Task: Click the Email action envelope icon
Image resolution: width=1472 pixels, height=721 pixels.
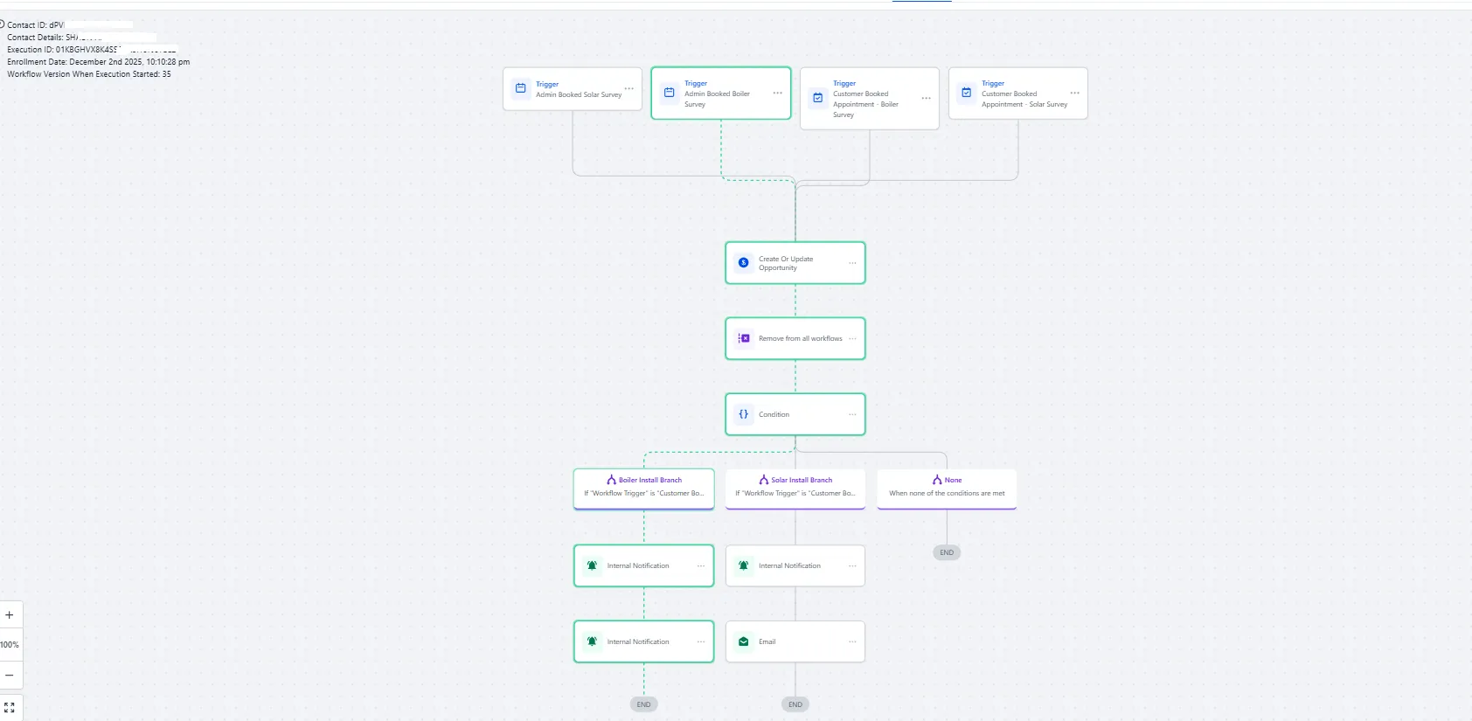Action: [743, 641]
